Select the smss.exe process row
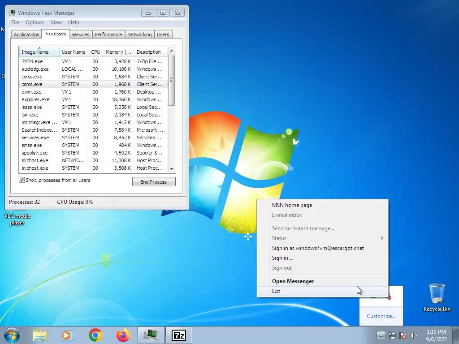 (93, 145)
